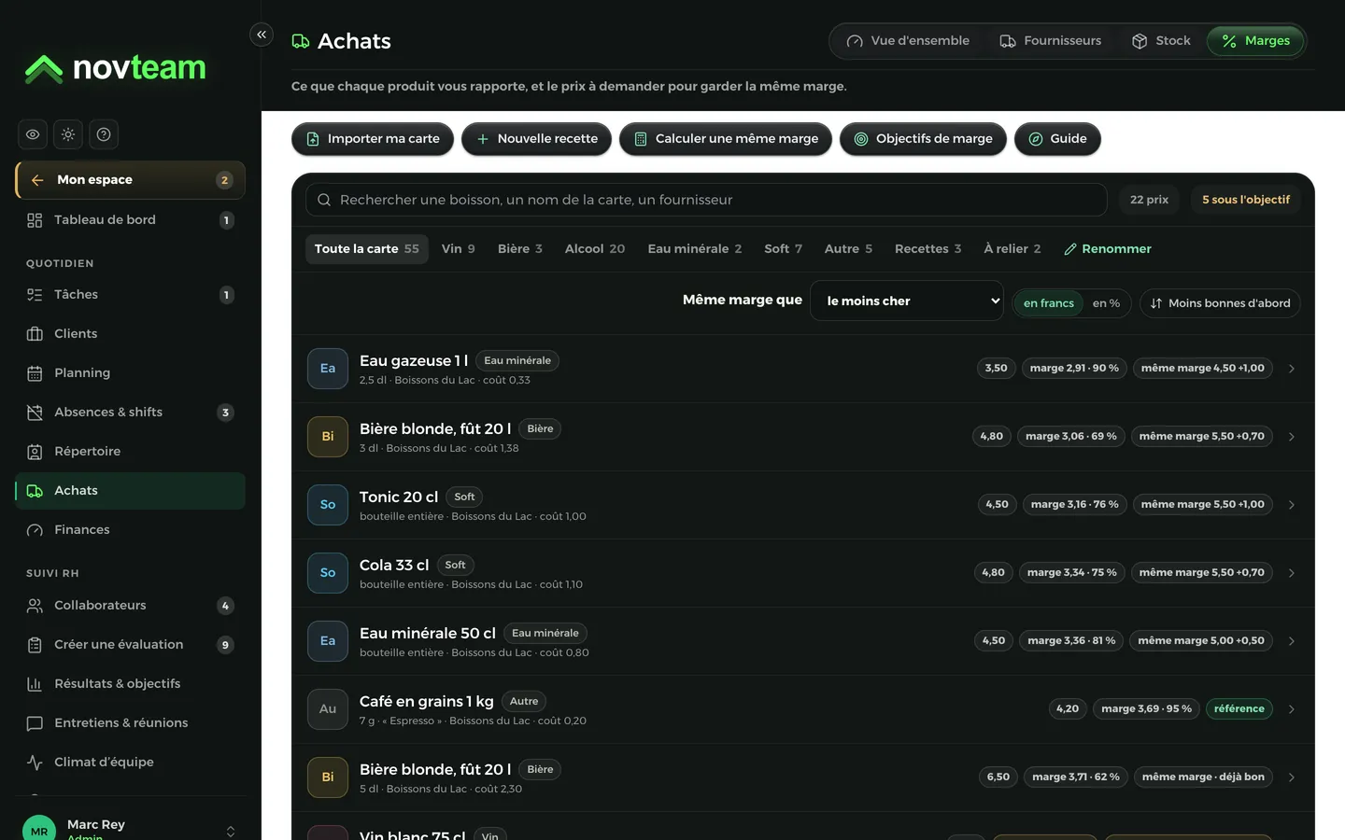Toggle light theme with the sun icon
Viewport: 1345px width, 840px height.
[x=68, y=134]
